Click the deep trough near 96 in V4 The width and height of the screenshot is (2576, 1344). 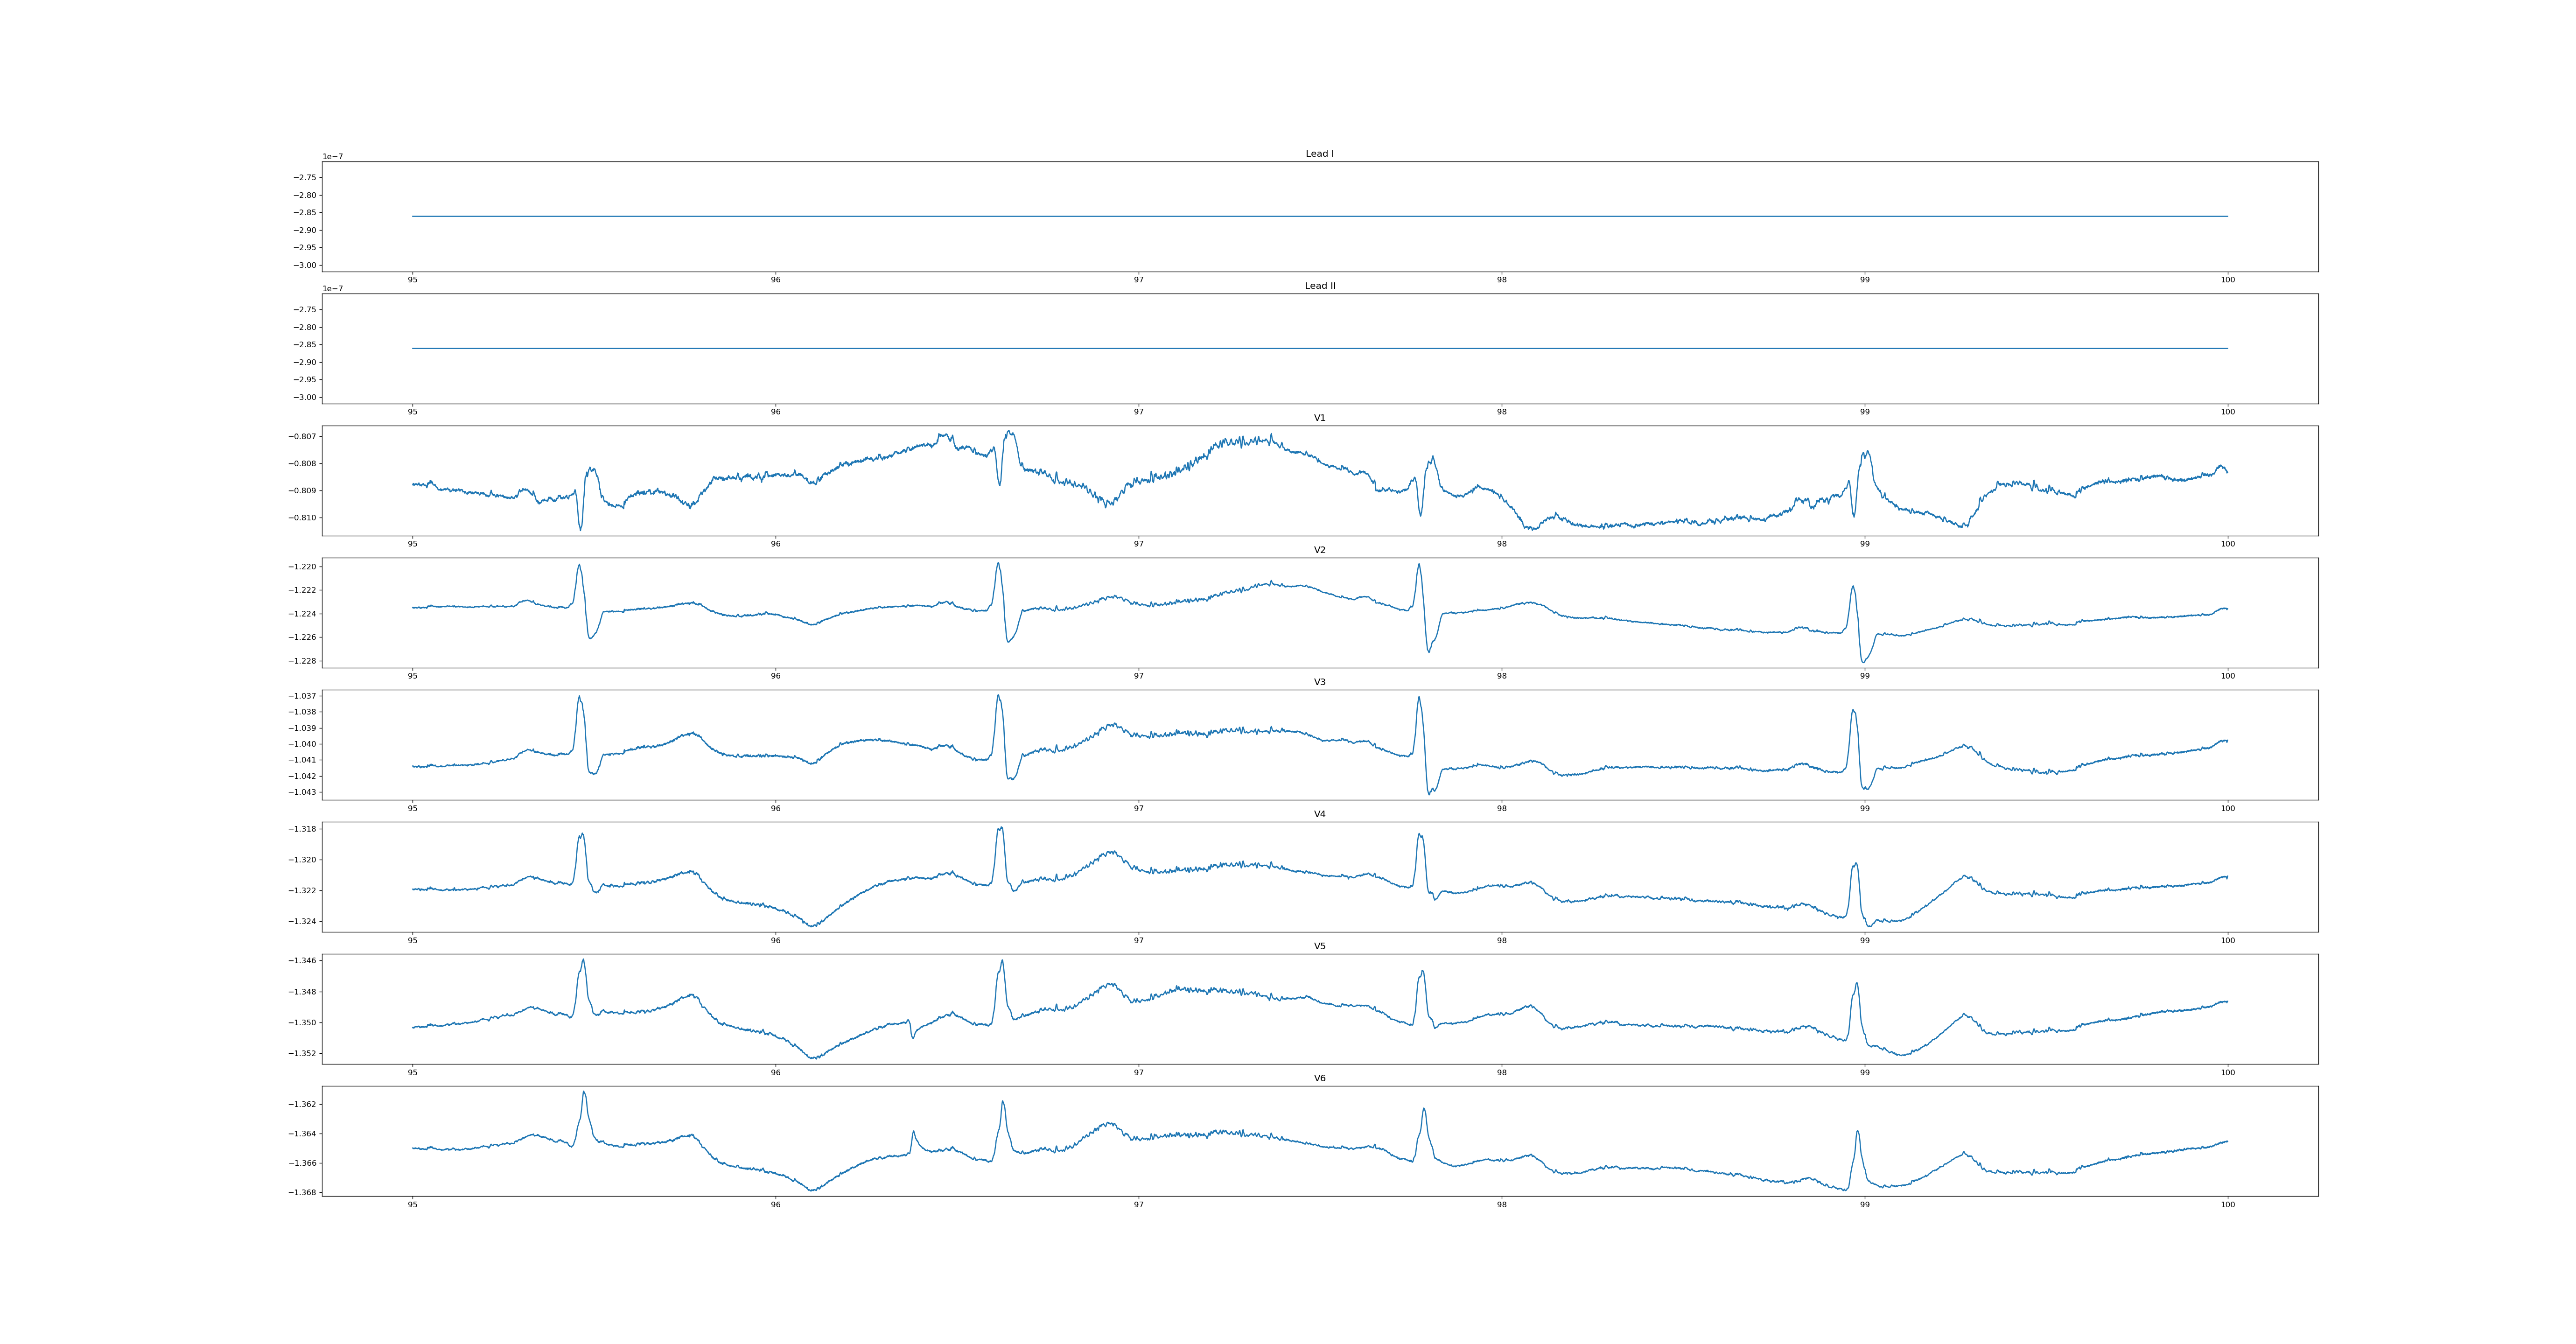pos(812,926)
